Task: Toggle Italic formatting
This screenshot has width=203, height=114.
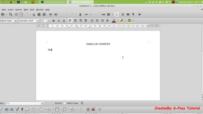Action: tap(59, 21)
